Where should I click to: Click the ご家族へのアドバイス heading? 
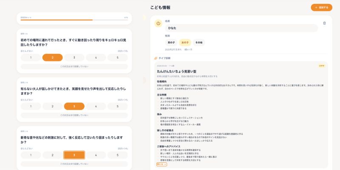(x=168, y=146)
